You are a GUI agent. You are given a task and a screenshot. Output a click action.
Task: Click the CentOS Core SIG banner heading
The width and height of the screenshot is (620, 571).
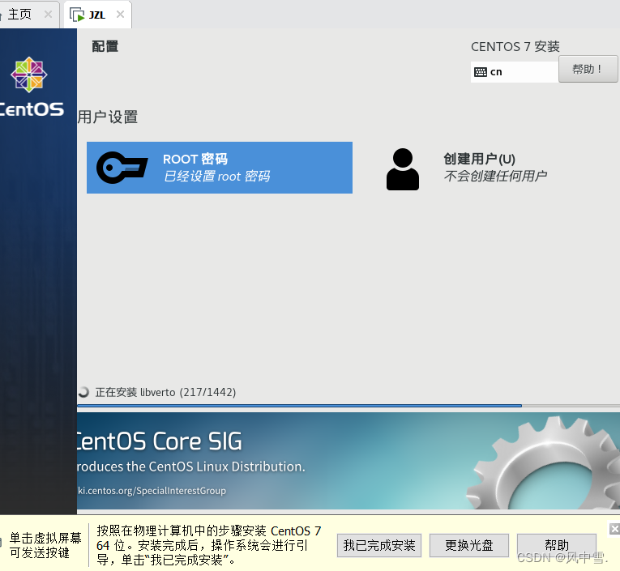tap(160, 441)
